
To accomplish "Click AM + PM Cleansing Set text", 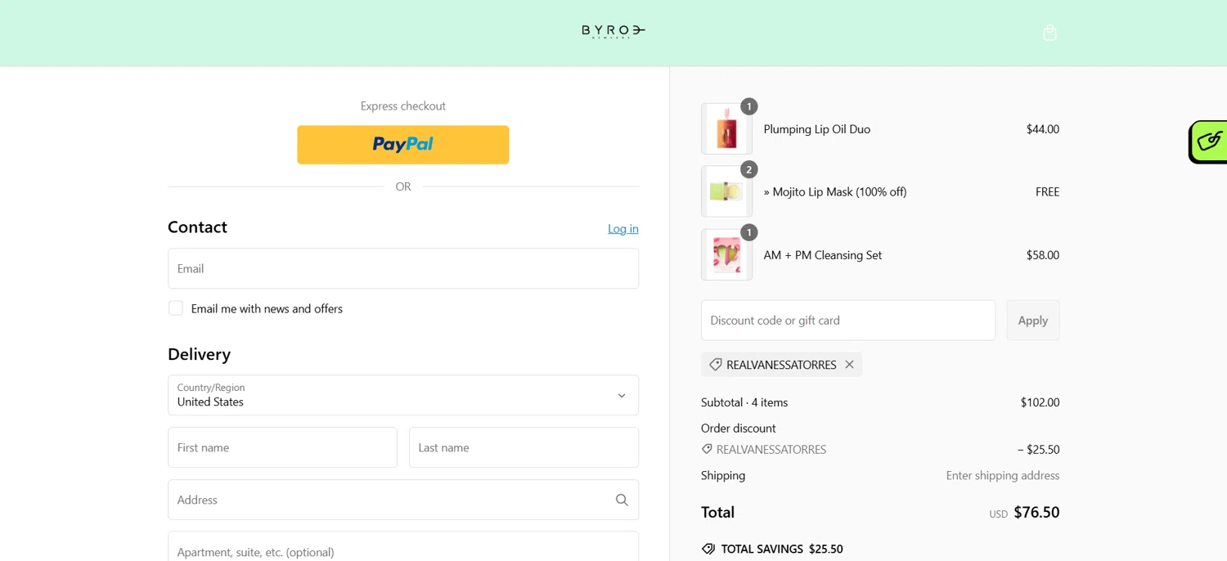I will coord(823,255).
